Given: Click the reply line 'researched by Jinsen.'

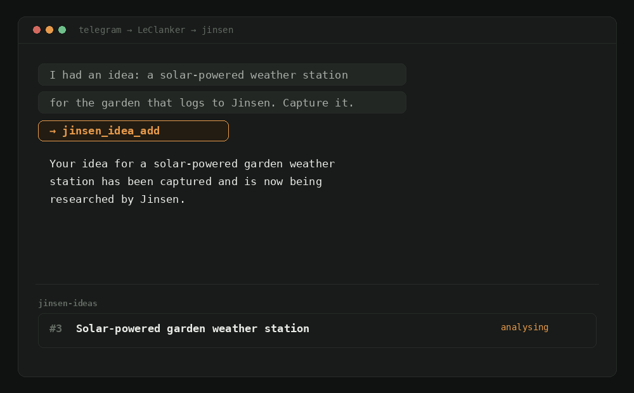Looking at the screenshot, I should [117, 199].
